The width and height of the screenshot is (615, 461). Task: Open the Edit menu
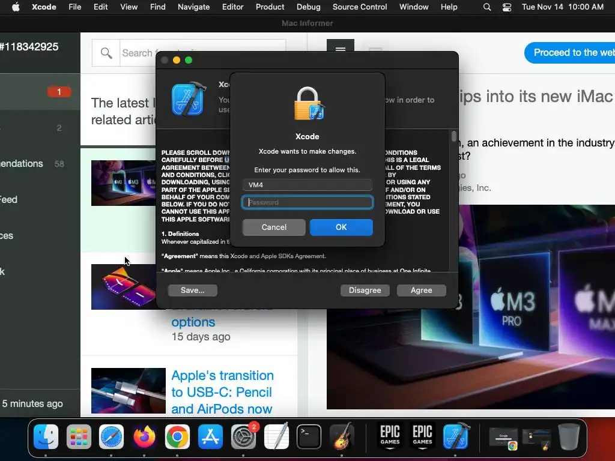pyautogui.click(x=101, y=7)
